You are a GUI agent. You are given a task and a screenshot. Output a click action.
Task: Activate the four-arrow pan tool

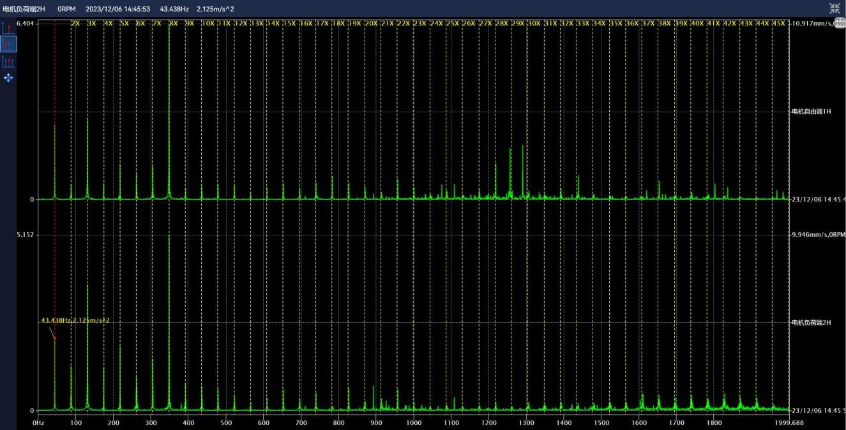point(8,78)
